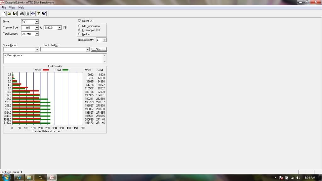Click the taskbar icon left of ATTO

(x=41, y=178)
